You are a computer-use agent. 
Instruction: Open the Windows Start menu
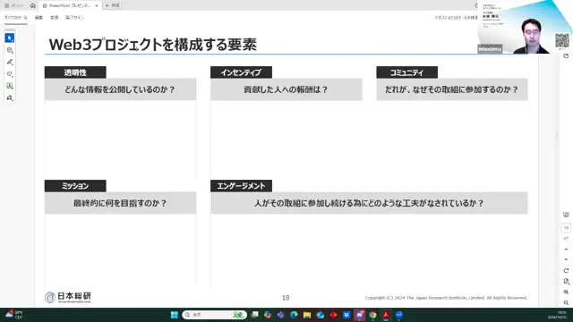click(x=175, y=315)
